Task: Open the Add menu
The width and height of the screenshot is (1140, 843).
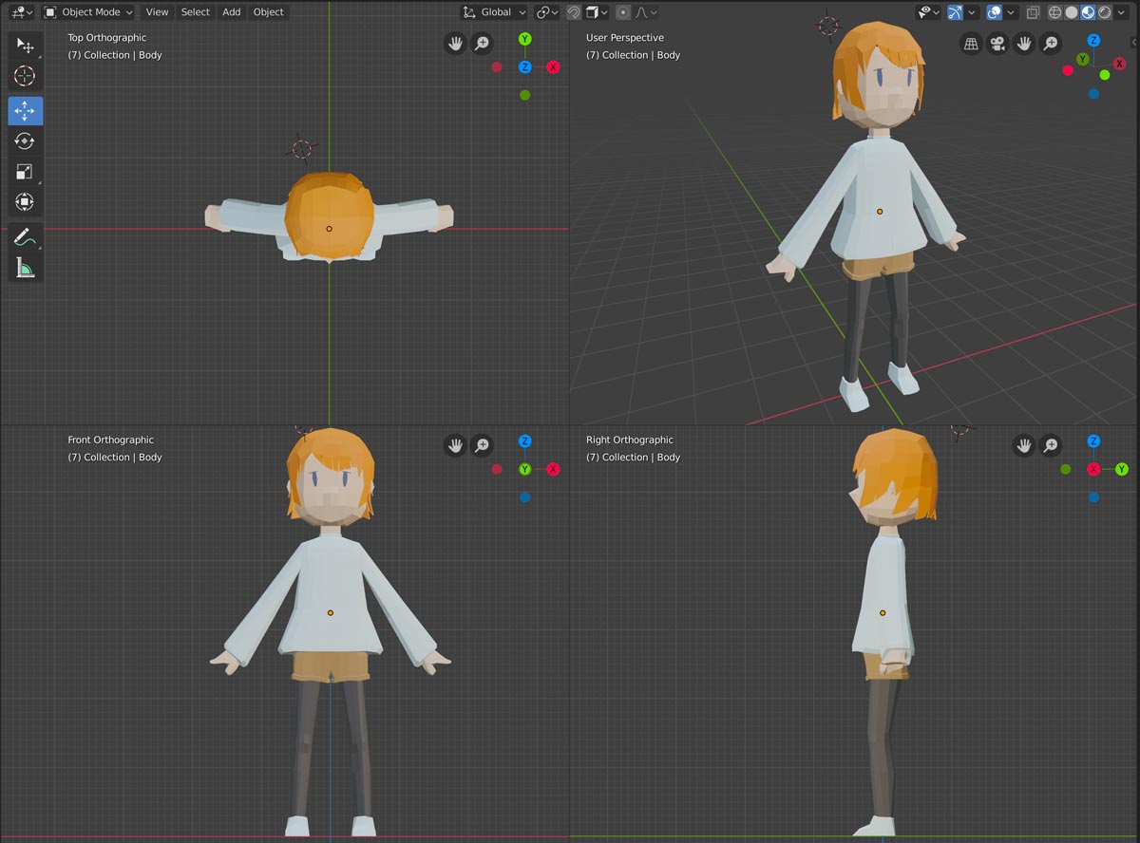Action: 231,12
